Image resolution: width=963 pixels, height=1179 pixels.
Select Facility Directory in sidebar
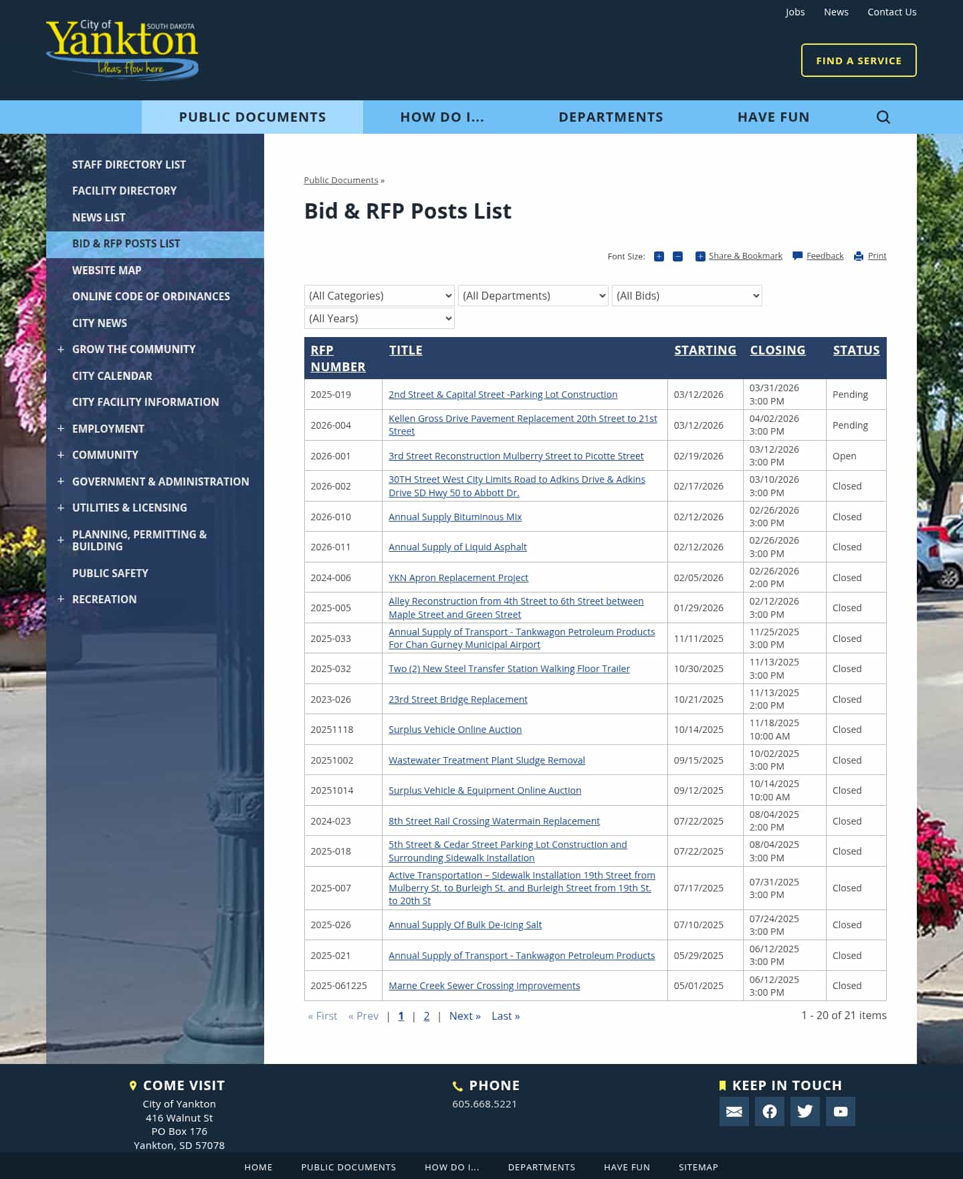coord(124,191)
